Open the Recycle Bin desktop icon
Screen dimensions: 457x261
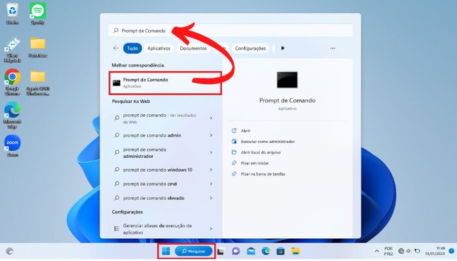point(12,13)
